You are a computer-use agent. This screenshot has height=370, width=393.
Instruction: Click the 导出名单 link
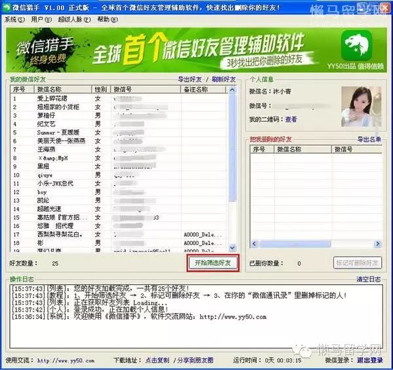tap(369, 139)
